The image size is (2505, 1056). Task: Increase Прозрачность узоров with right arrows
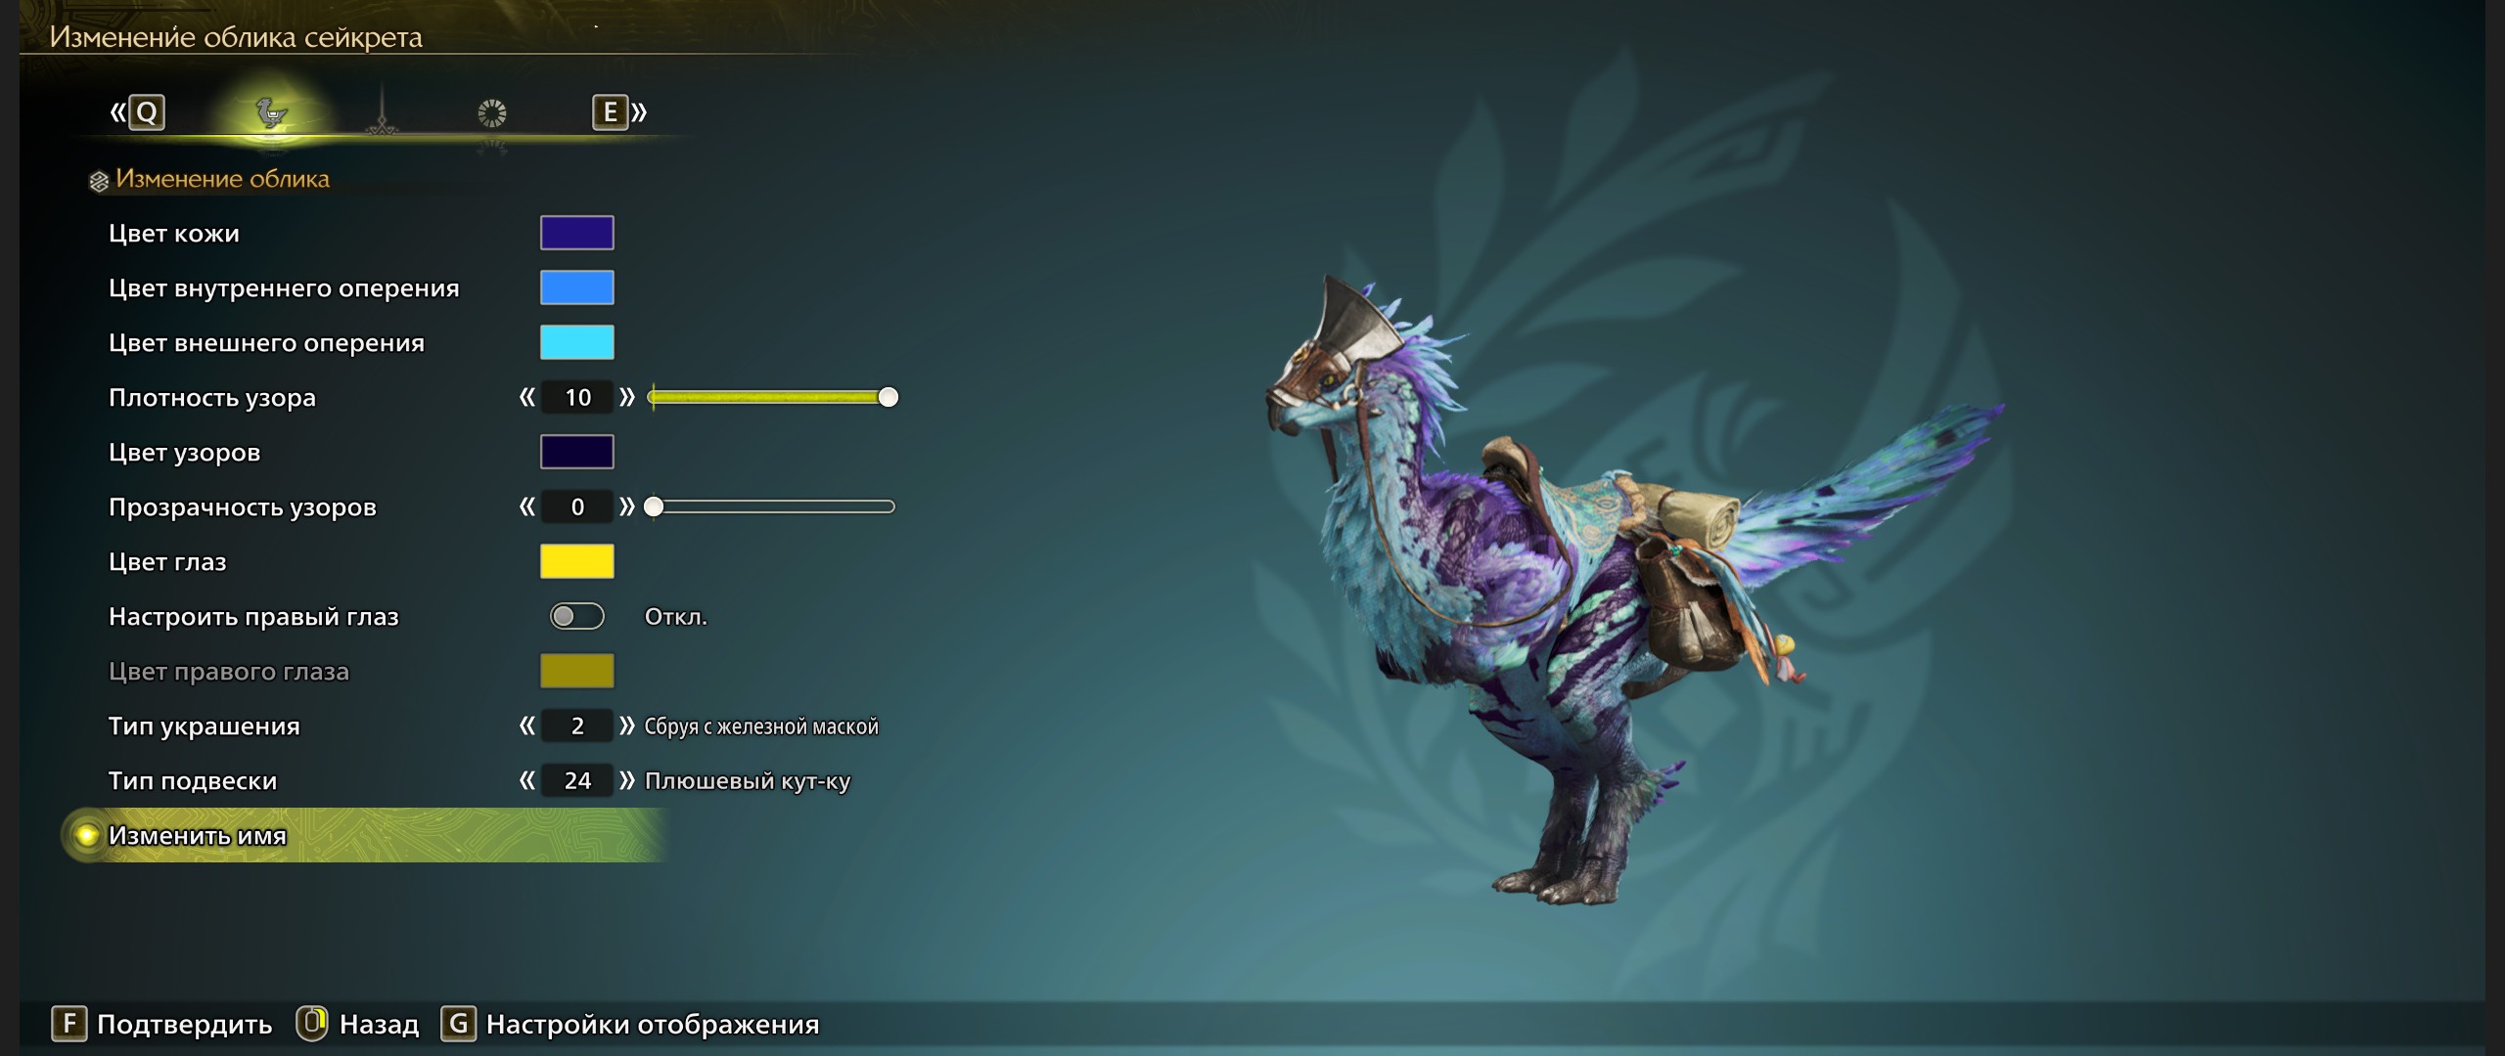pyautogui.click(x=627, y=506)
